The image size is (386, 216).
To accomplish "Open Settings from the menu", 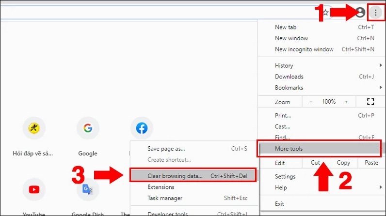I will click(322, 176).
